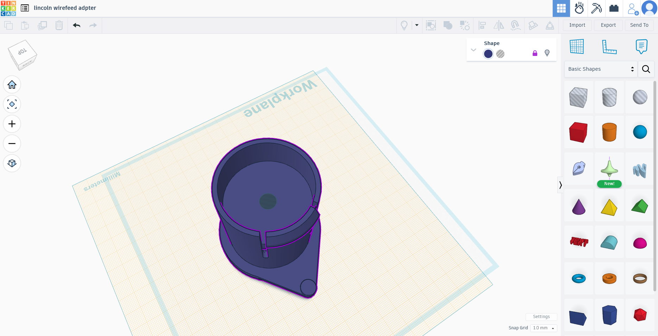658x336 pixels.
Task: Zoom in with the plus icon
Action: coord(12,124)
